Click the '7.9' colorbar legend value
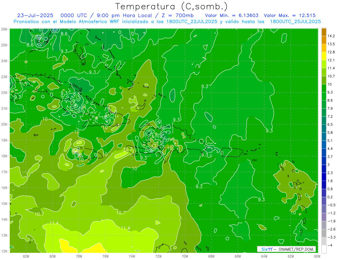This screenshot has height=260, width=337. click(x=330, y=109)
